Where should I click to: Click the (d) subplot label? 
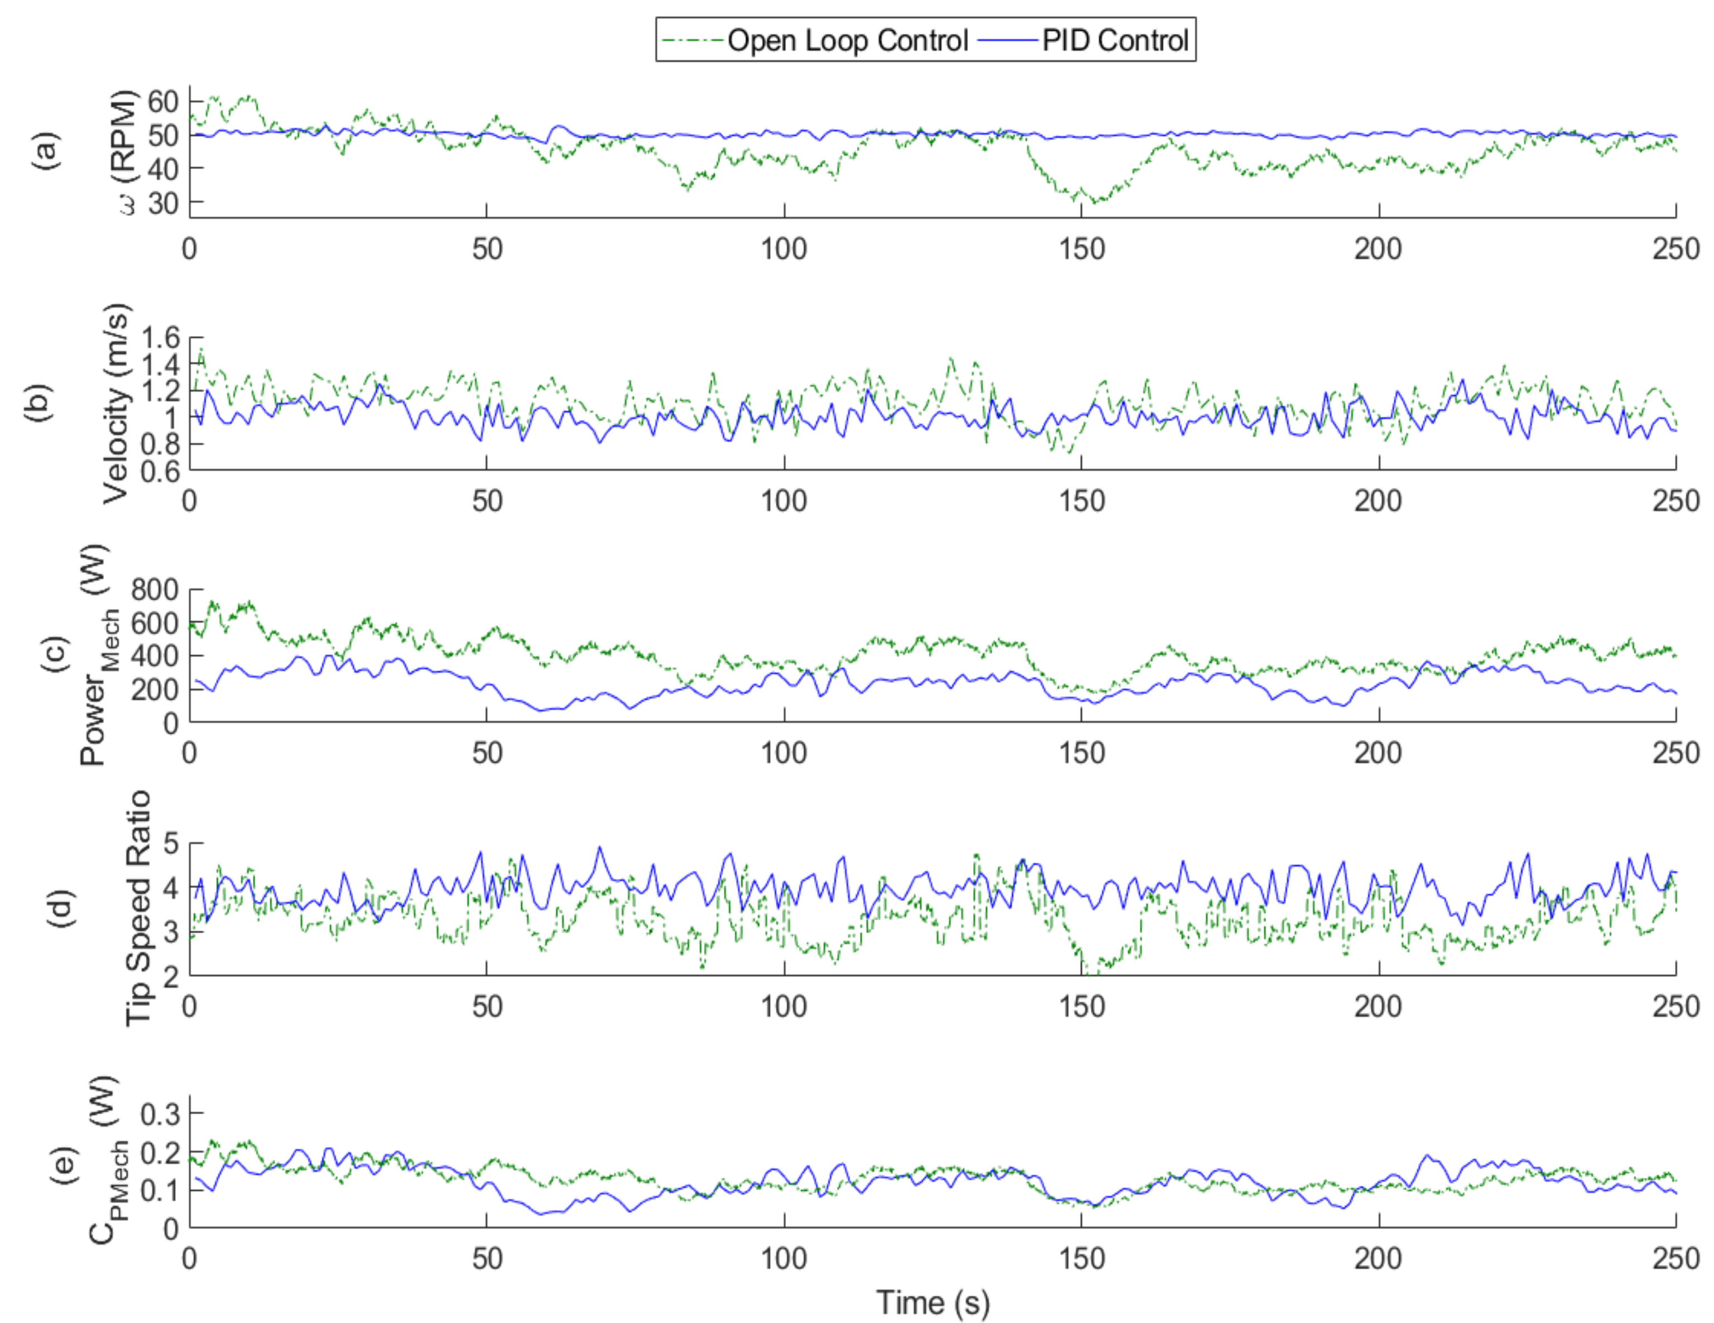click(63, 908)
